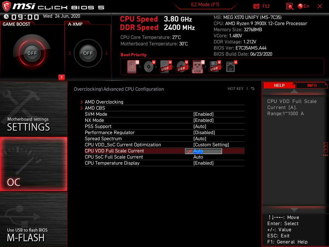Image resolution: width=329 pixels, height=247 pixels.
Task: Change SVM Mode Enabled value
Action: pyautogui.click(x=203, y=114)
